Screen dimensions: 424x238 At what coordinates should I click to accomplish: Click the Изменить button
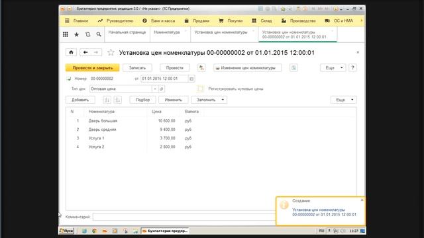coord(174,100)
